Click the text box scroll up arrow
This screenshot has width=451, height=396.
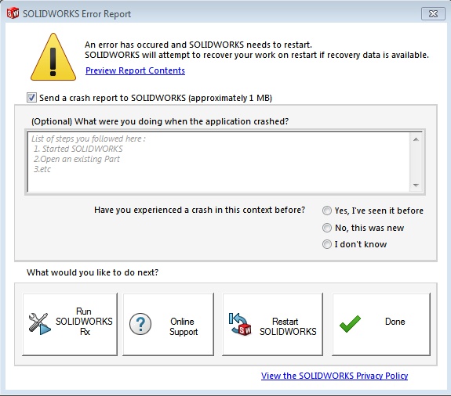(x=416, y=139)
